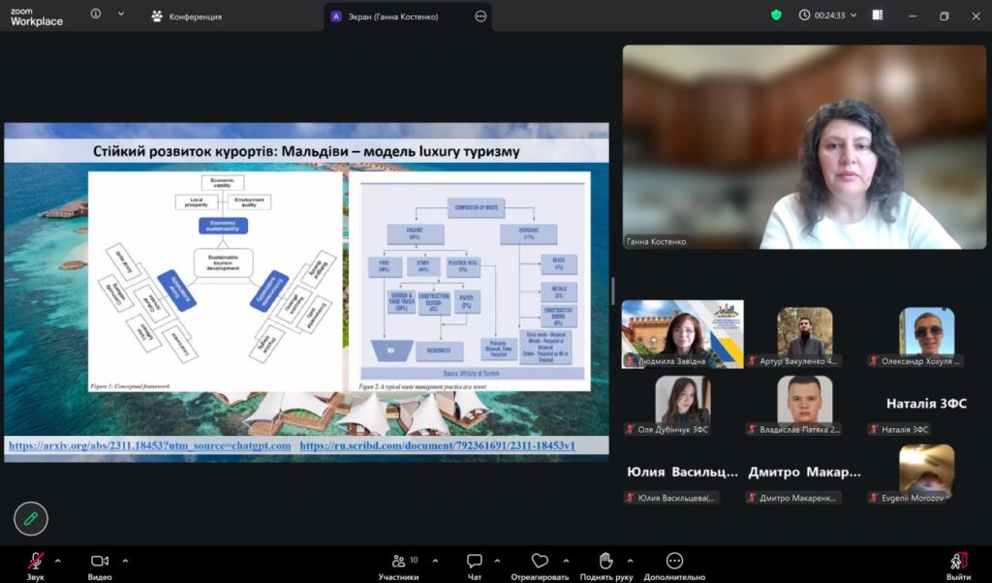Image resolution: width=992 pixels, height=583 pixels.
Task: Raise hand with Поднять руку
Action: 605,561
